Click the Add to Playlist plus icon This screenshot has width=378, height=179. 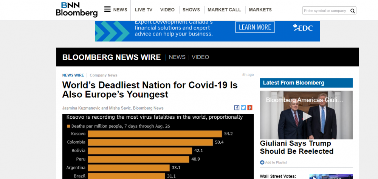coord(262,162)
